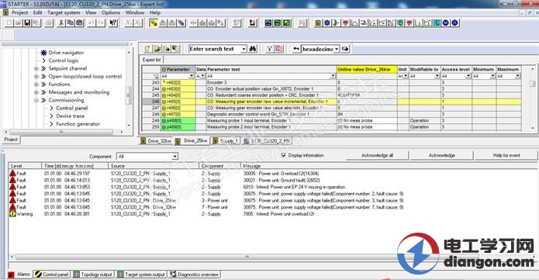Click the teal toolbar icon beside the blue circles
This screenshot has height=280, width=539.
tap(437, 22)
